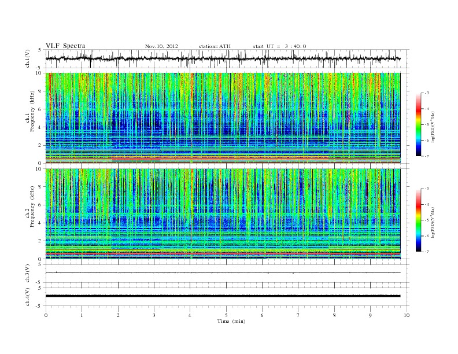Click the thick ch.4 voltage trace
The width and height of the screenshot is (458, 354).
click(223, 296)
